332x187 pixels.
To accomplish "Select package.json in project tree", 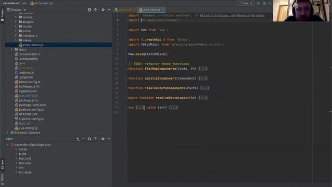I will pos(29,100).
